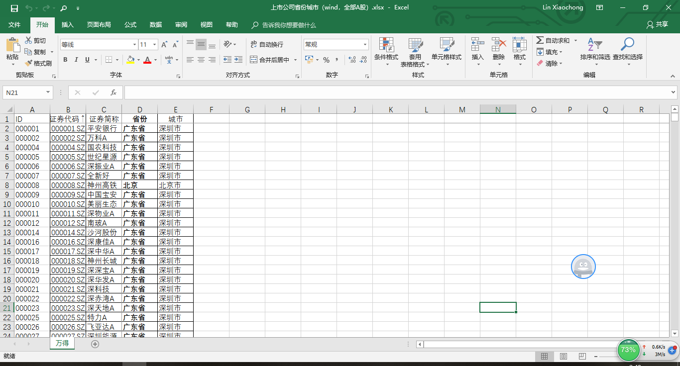Switch to the 数据 (Data) tab

(156, 25)
